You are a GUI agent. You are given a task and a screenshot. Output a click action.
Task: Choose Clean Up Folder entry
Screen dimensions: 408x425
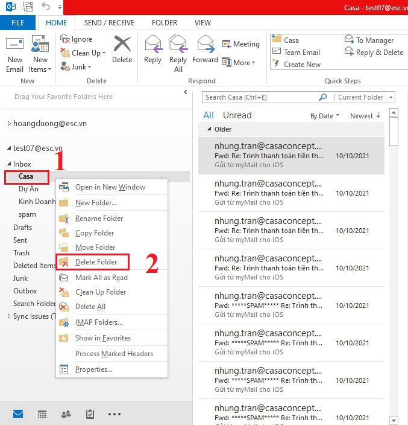point(111,292)
